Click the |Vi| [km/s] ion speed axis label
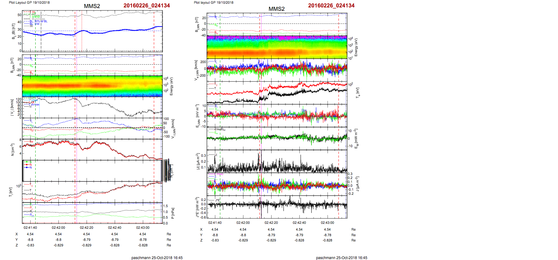 [x=12, y=108]
